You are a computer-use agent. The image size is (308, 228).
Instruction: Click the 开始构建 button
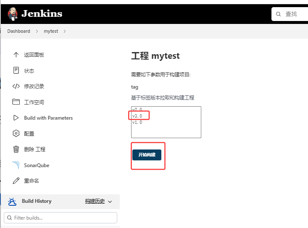point(147,155)
